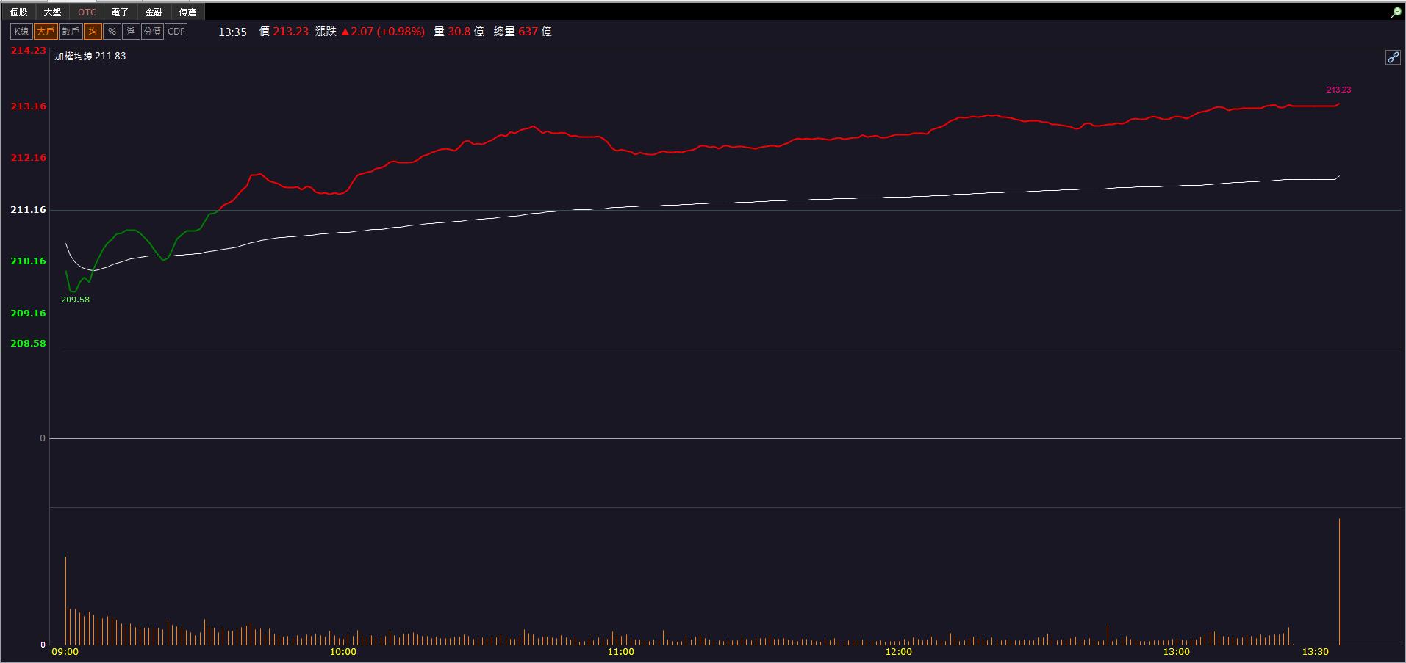Image resolution: width=1406 pixels, height=663 pixels.
Task: Select the OTC tab
Action: [87, 12]
